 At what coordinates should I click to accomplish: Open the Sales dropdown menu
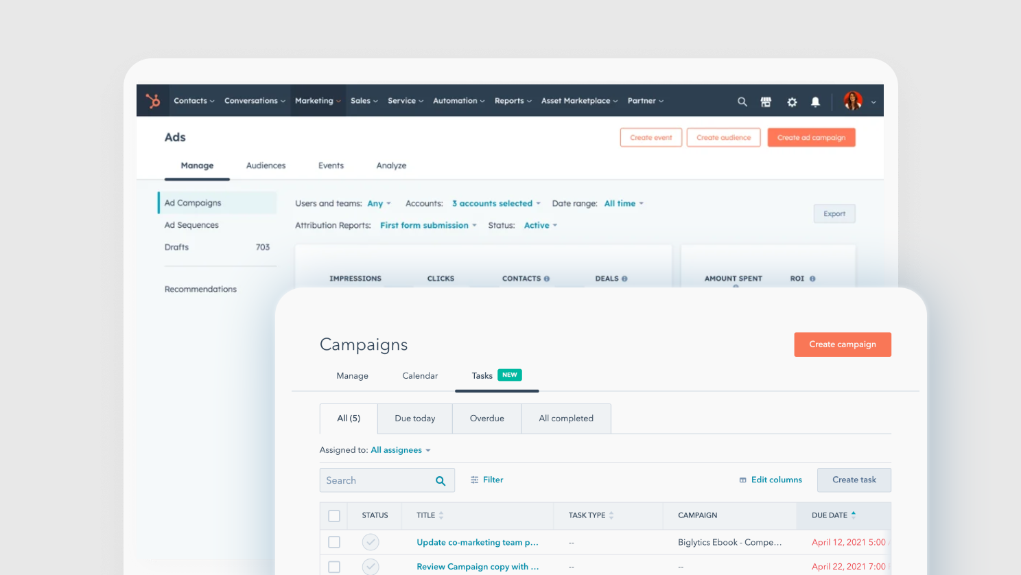pos(364,101)
